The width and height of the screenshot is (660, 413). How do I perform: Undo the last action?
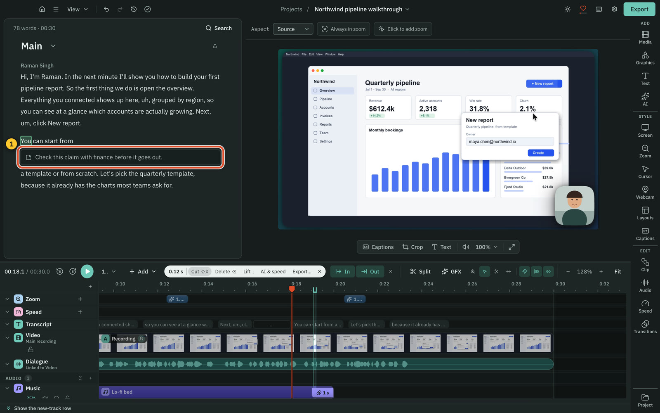[106, 9]
